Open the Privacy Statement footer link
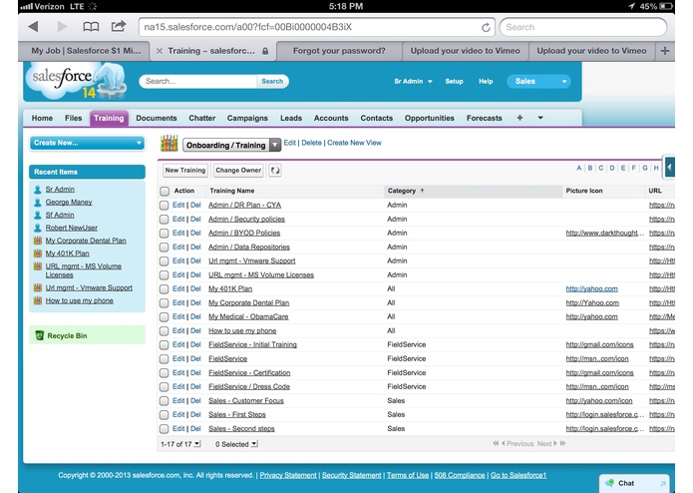This screenshot has width=693, height=493. tap(288, 475)
